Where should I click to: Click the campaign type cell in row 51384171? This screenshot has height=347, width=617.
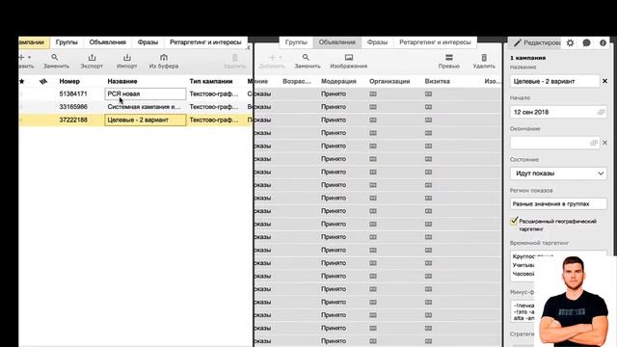pyautogui.click(x=214, y=94)
